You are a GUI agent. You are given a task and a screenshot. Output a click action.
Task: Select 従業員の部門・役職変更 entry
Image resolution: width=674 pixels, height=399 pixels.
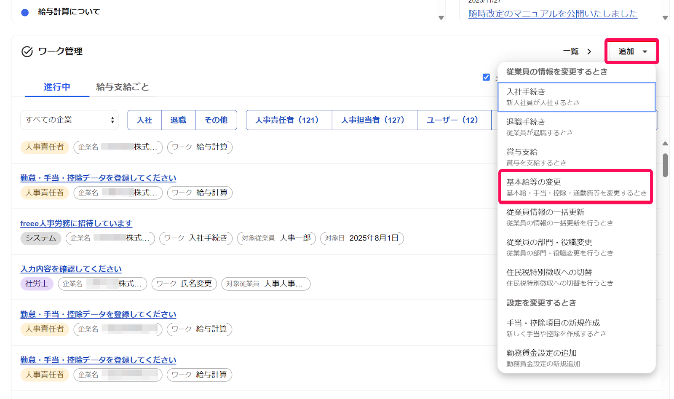click(x=576, y=247)
